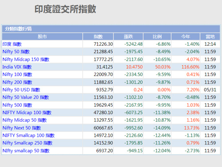Click the 漲跌 column header

tap(128, 36)
